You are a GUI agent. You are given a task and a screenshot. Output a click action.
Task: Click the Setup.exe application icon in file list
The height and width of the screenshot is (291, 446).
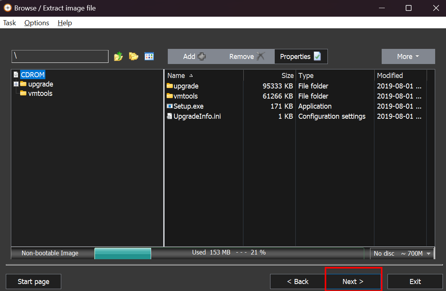(170, 106)
